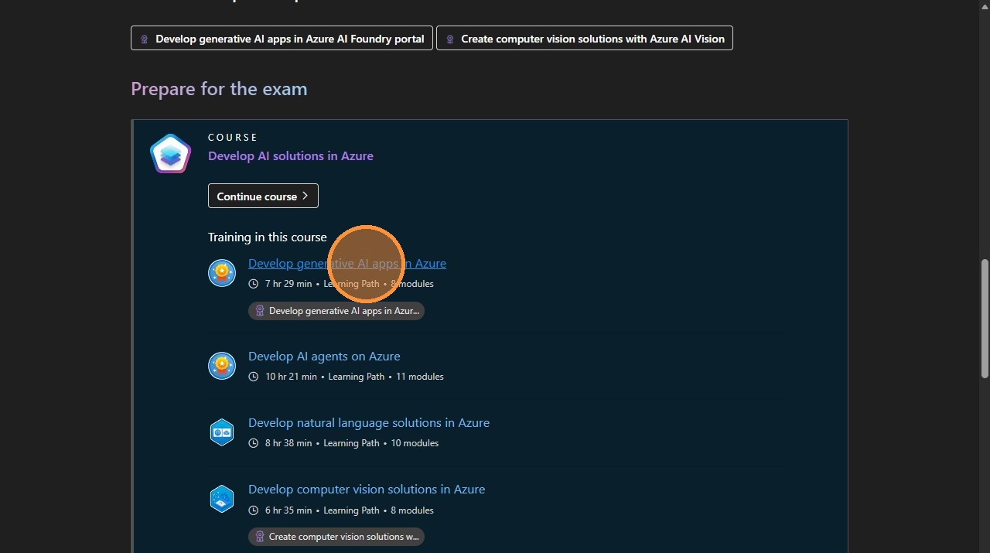Click badge icon in Create computer vision pill
This screenshot has height=553, width=990.
tap(260, 537)
